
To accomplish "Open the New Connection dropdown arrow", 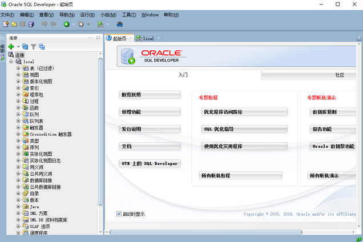I will (18, 47).
